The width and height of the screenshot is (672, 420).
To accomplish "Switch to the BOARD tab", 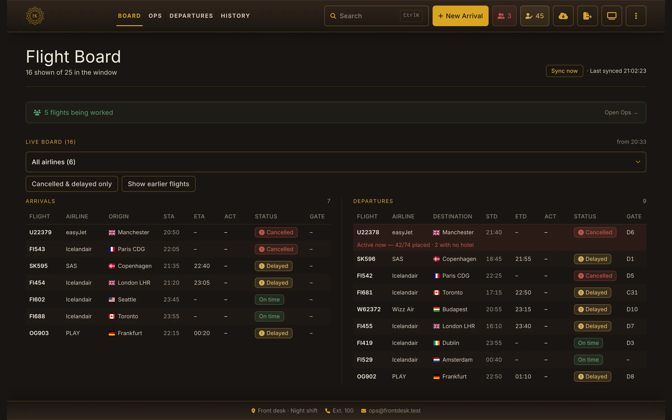I will 129,16.
